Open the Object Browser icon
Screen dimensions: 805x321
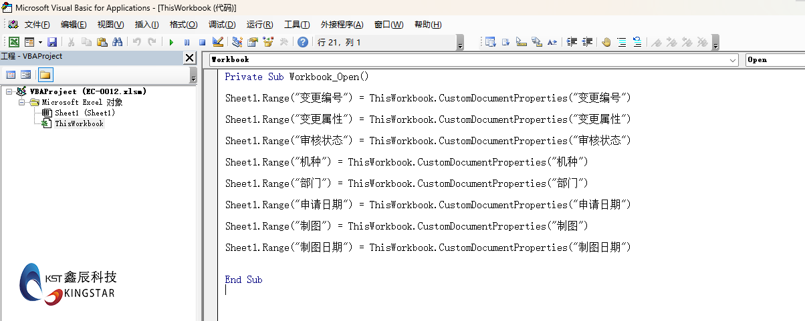tap(268, 42)
